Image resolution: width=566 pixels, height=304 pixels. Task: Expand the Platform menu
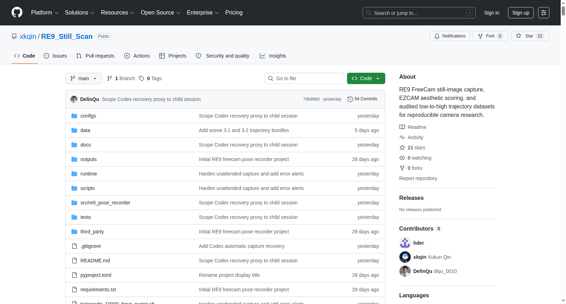45,13
